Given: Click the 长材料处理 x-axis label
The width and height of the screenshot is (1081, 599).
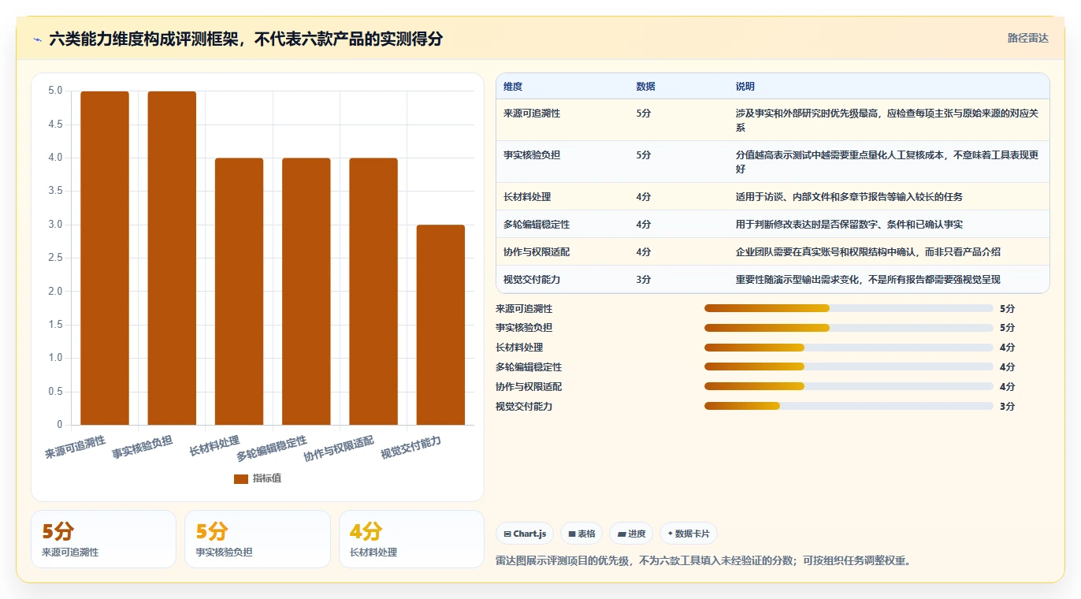Looking at the screenshot, I should click(x=214, y=445).
